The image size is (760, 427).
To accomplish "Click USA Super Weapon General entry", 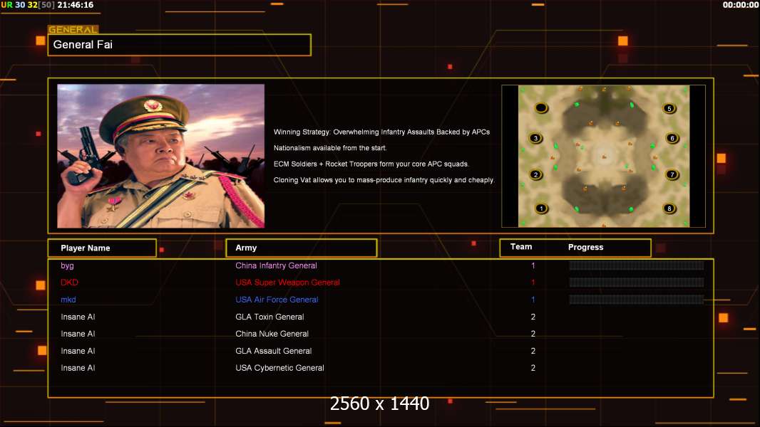I will (287, 283).
